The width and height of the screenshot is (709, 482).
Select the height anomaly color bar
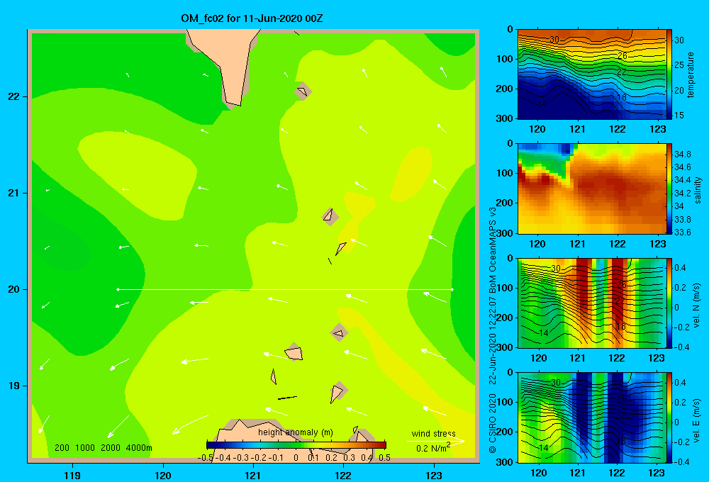296,445
